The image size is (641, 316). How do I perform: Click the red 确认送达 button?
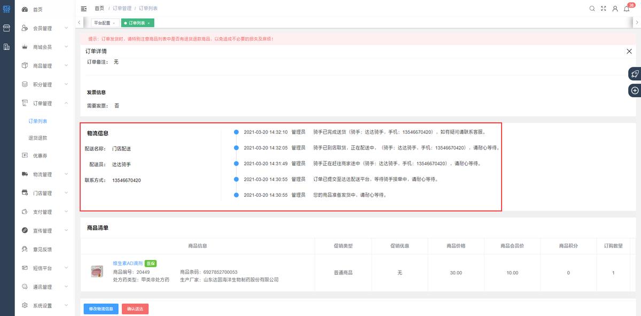pos(135,309)
